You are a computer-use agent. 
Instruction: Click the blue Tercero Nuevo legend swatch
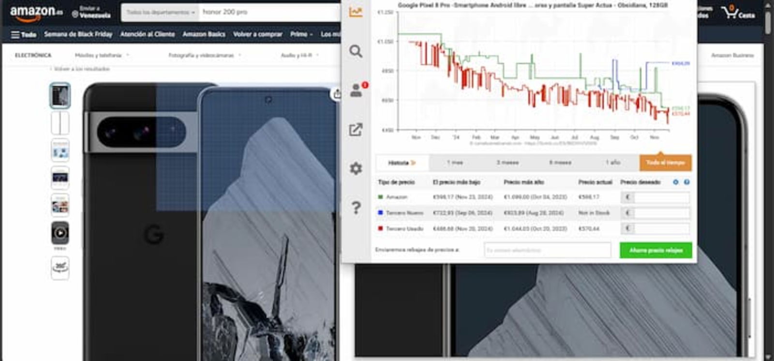click(x=380, y=212)
